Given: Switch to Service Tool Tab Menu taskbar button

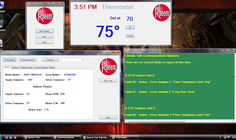Looking at the screenshot, I should [x=96, y=137].
